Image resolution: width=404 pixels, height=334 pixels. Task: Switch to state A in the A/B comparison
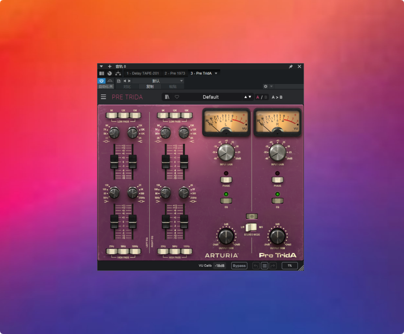pyautogui.click(x=258, y=97)
